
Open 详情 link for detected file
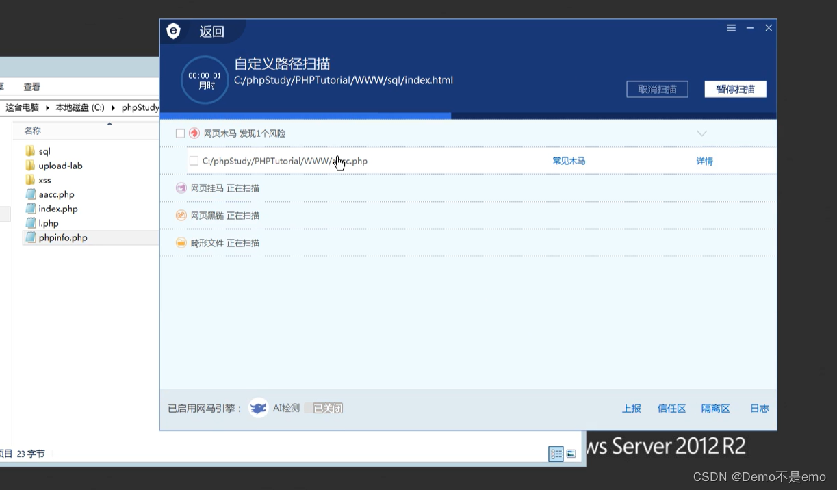click(704, 161)
